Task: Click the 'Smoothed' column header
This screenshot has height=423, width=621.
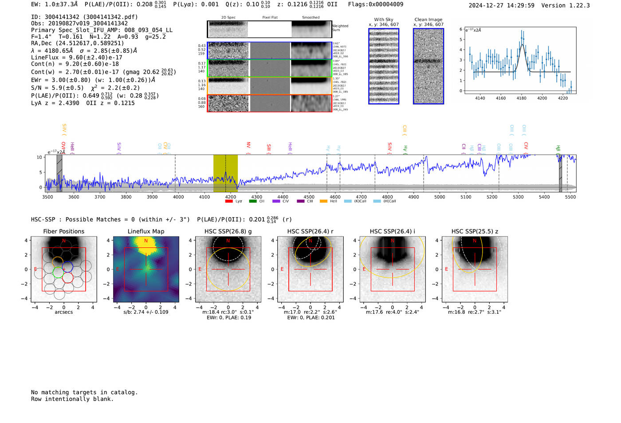Action: (x=311, y=18)
